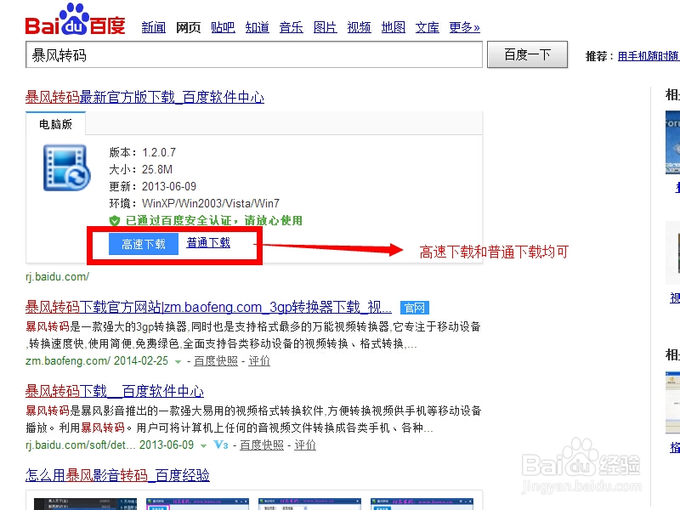The image size is (680, 510).
Task: Open the 知道 tab
Action: [258, 27]
